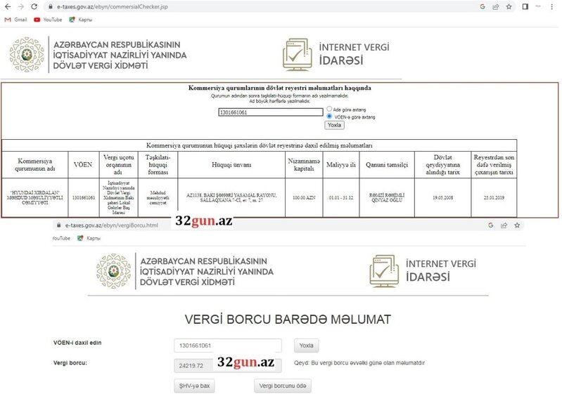Click lower İnternet Vergi İdarəsi monitor icon

pos(384,271)
